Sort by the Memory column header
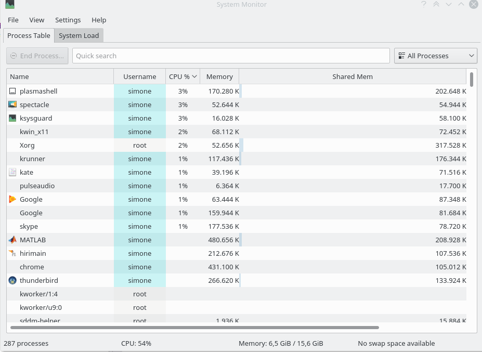Image resolution: width=482 pixels, height=352 pixels. point(219,76)
